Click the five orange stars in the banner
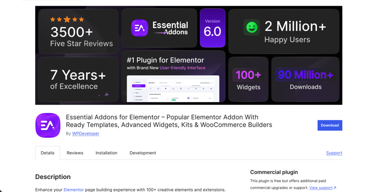This screenshot has height=192, width=377. pyautogui.click(x=67, y=19)
